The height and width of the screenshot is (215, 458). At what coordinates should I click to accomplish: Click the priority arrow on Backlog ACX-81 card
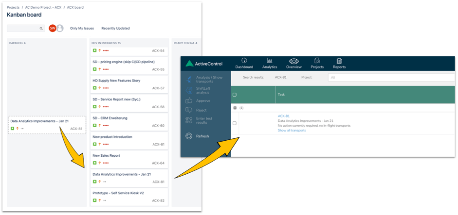(x=17, y=129)
